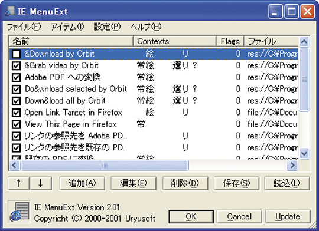Sort by the Flags column header
This screenshot has height=231, width=319.
point(230,41)
